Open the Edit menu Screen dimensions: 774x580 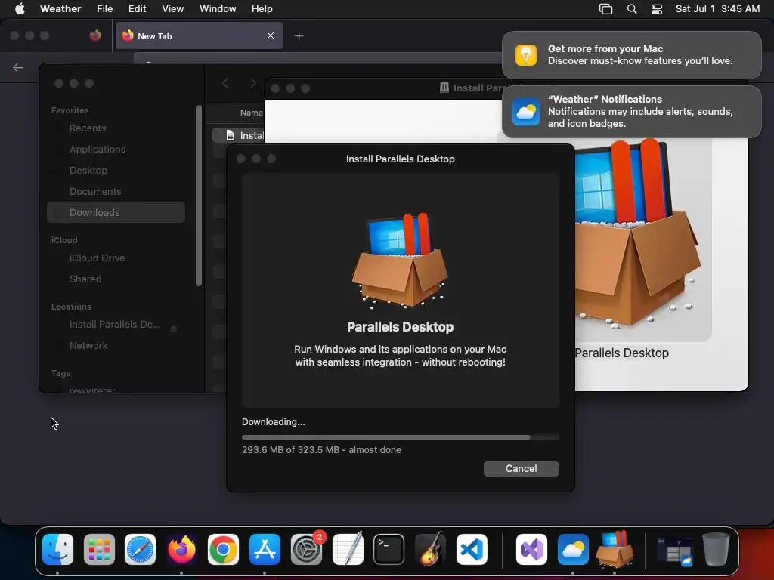click(x=138, y=8)
